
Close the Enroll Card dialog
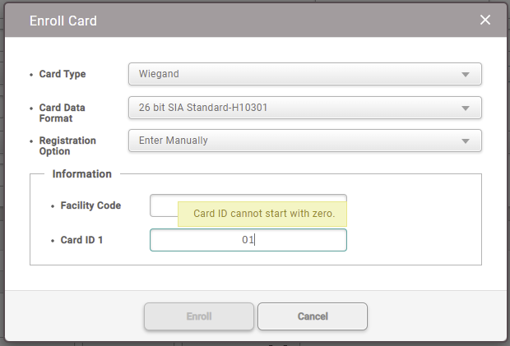(485, 21)
